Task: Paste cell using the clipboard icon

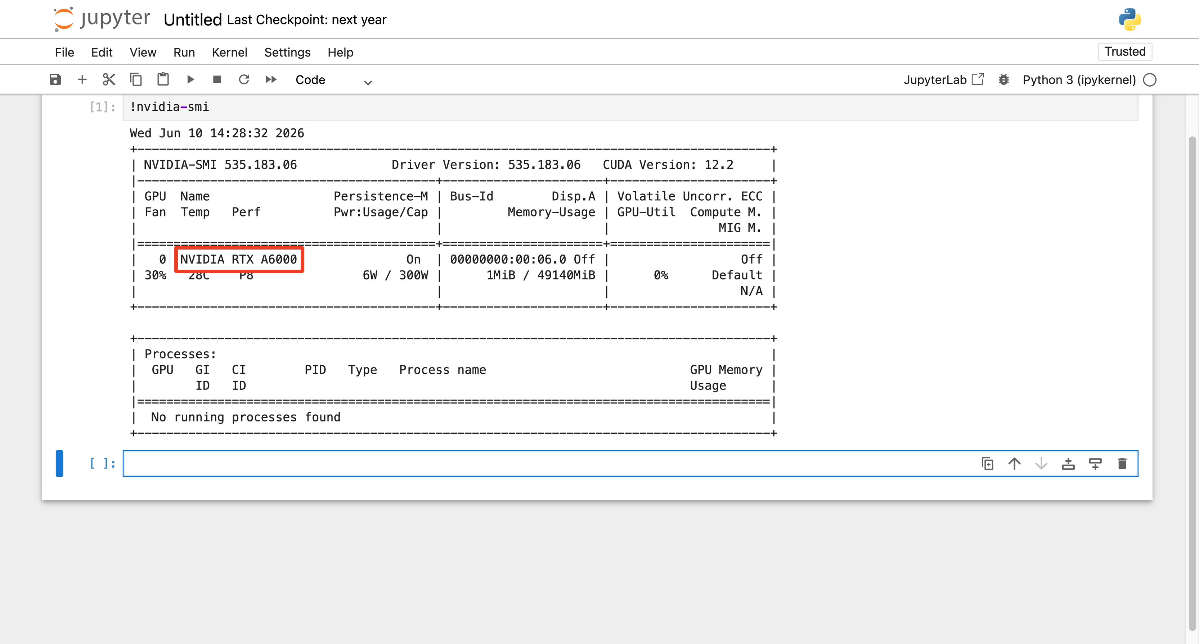Action: tap(163, 79)
